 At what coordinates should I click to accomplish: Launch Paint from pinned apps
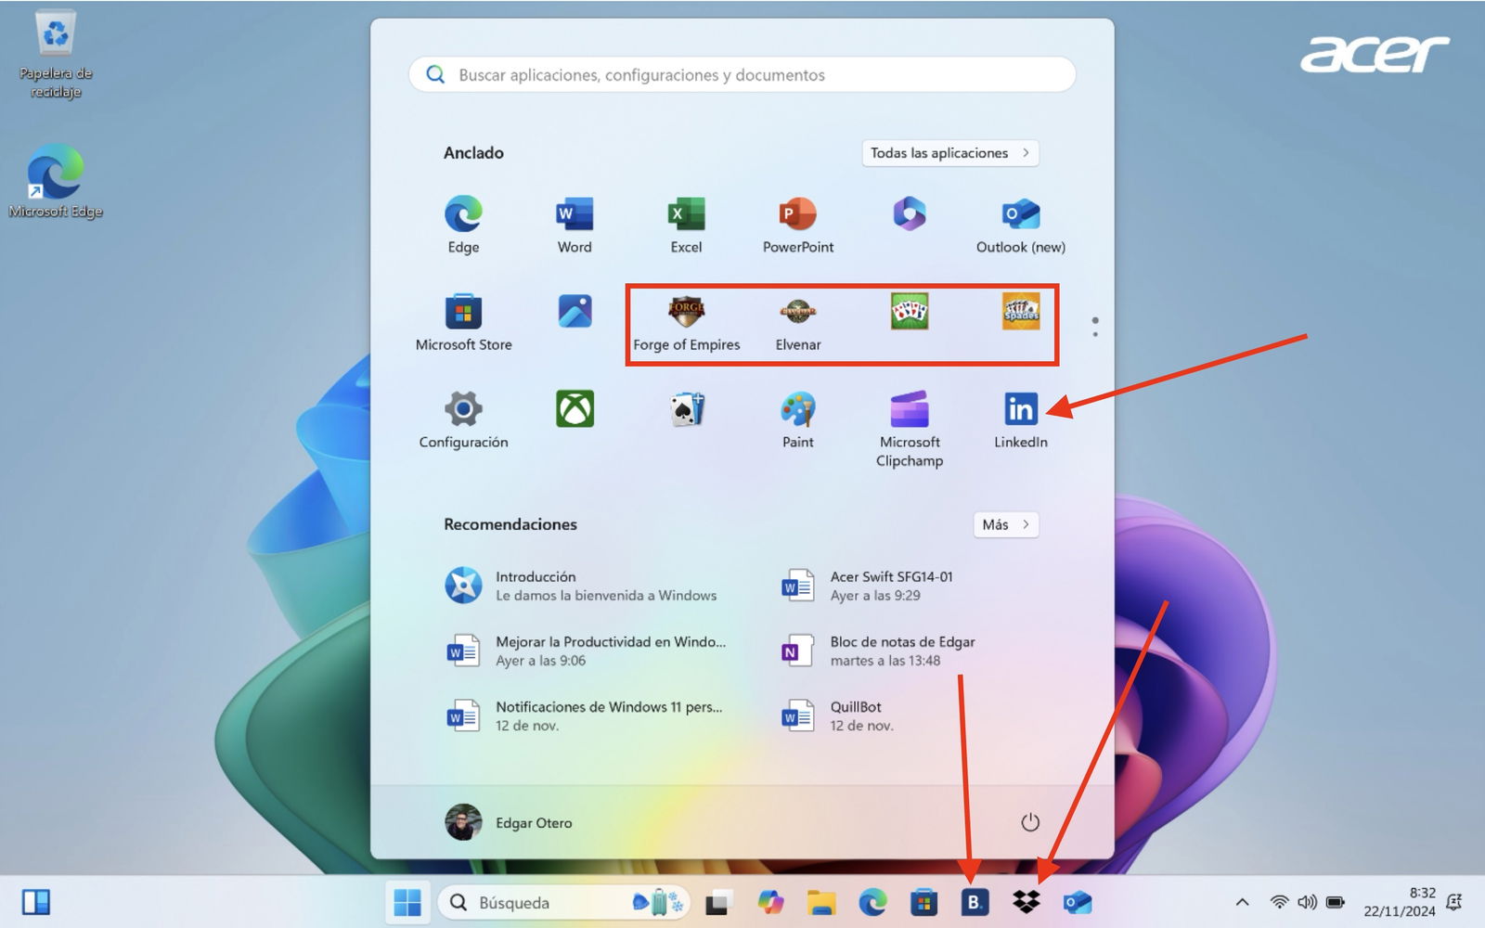798,420
